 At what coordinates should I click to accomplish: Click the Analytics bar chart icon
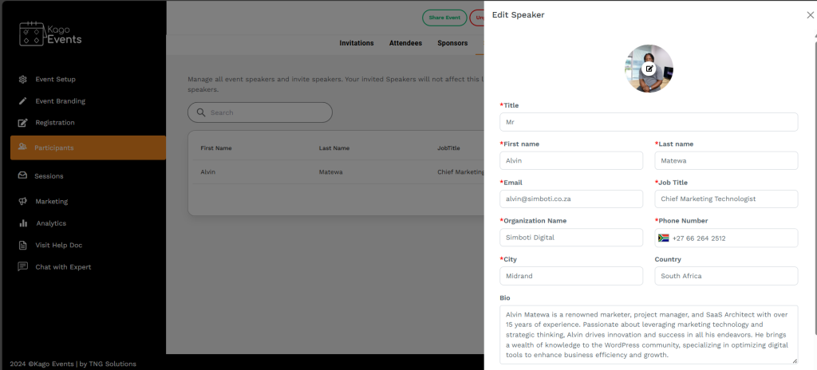pyautogui.click(x=23, y=223)
